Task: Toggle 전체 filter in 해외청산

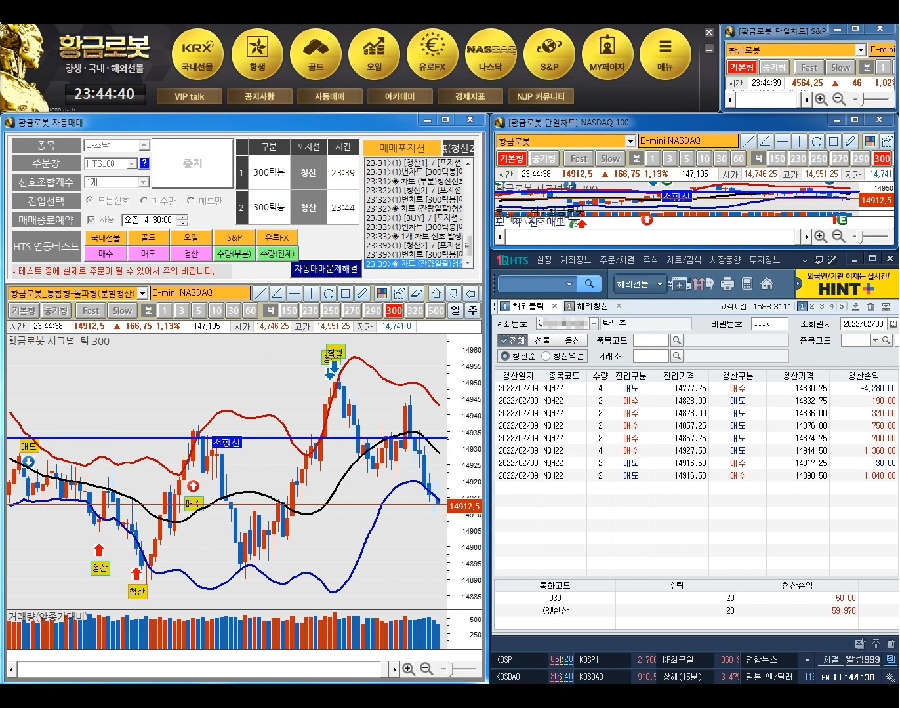Action: point(512,340)
